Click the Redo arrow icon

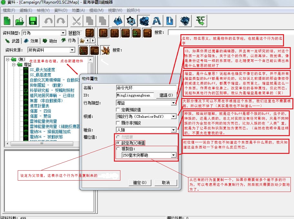coord(61,21)
